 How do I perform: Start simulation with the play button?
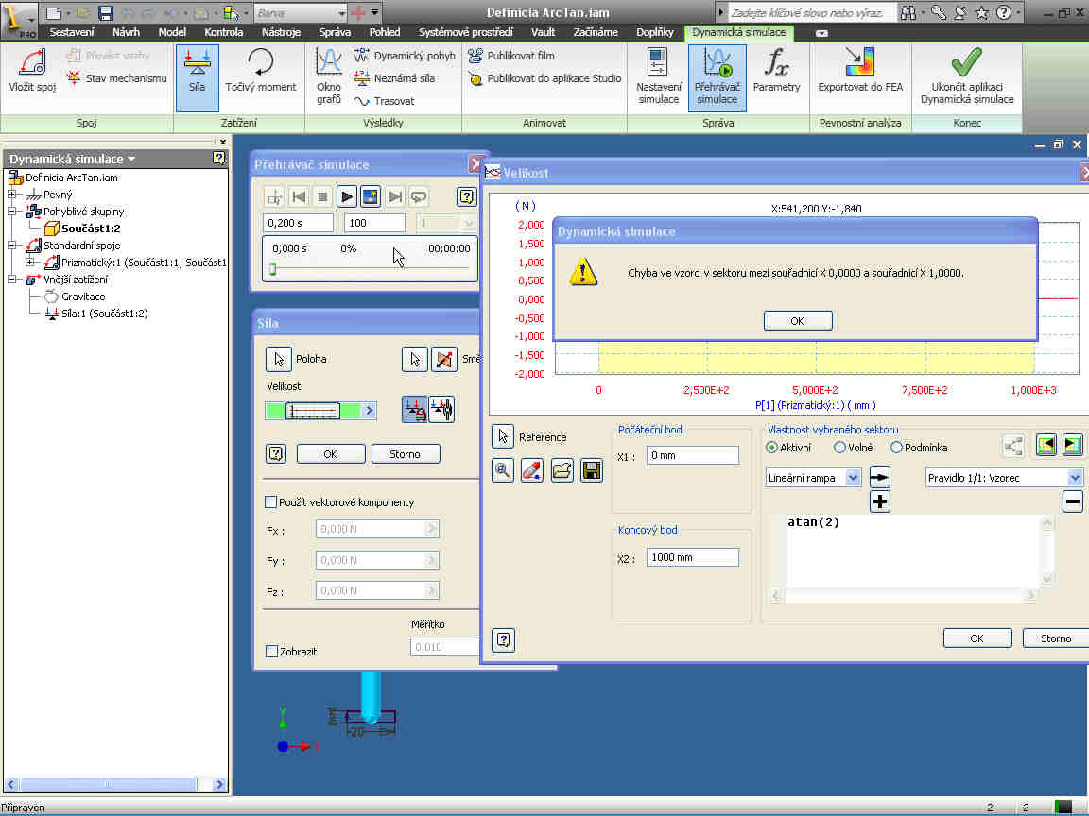[x=347, y=197]
